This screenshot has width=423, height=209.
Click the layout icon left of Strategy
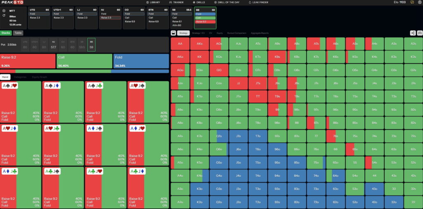click(x=173, y=33)
